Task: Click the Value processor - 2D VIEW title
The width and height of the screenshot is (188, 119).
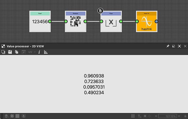Action: coord(25,46)
